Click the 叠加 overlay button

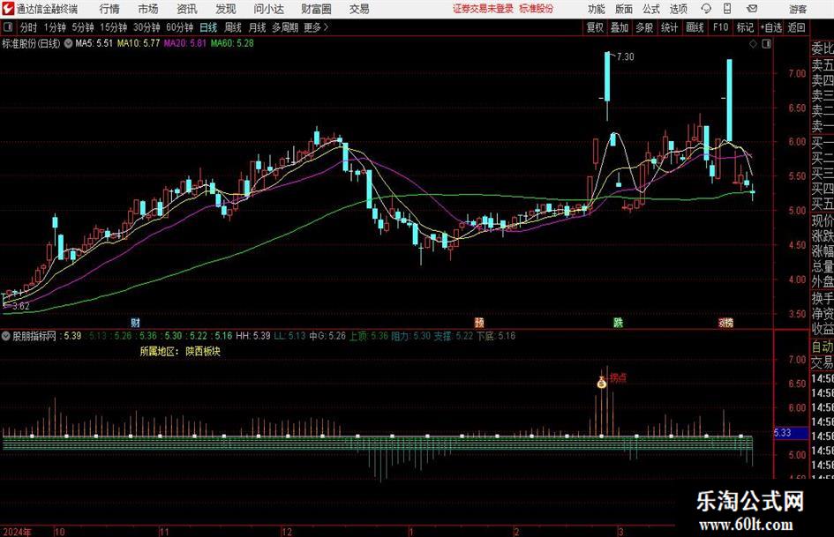tap(620, 27)
